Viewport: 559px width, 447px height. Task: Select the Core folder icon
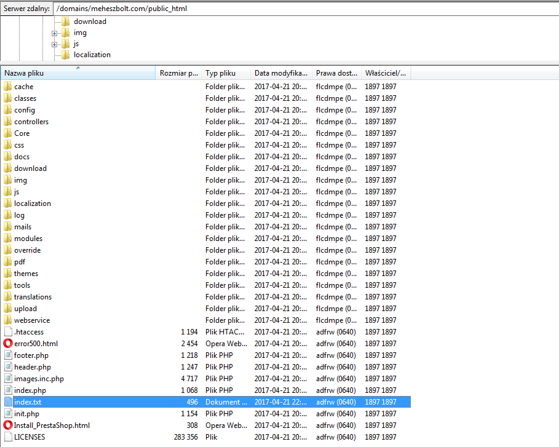(x=8, y=133)
